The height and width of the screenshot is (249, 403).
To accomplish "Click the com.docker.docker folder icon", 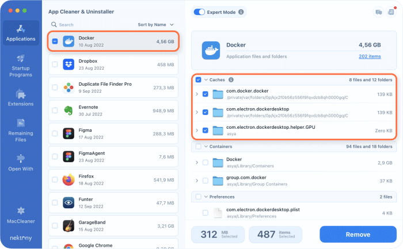I will coord(218,94).
